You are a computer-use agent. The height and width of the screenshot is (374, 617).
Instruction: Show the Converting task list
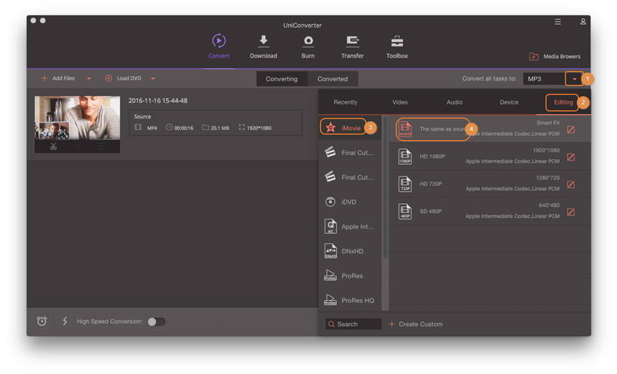tap(282, 78)
